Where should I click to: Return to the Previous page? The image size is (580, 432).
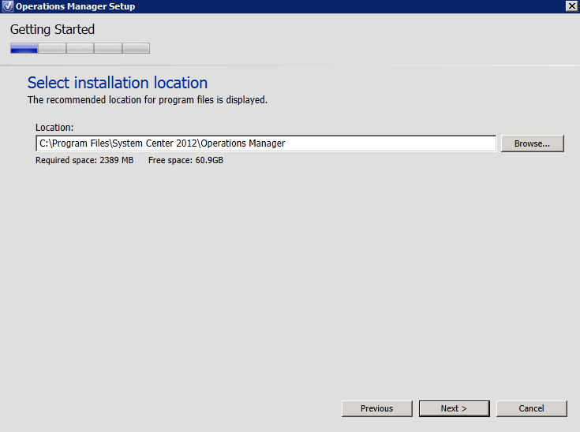click(x=377, y=408)
